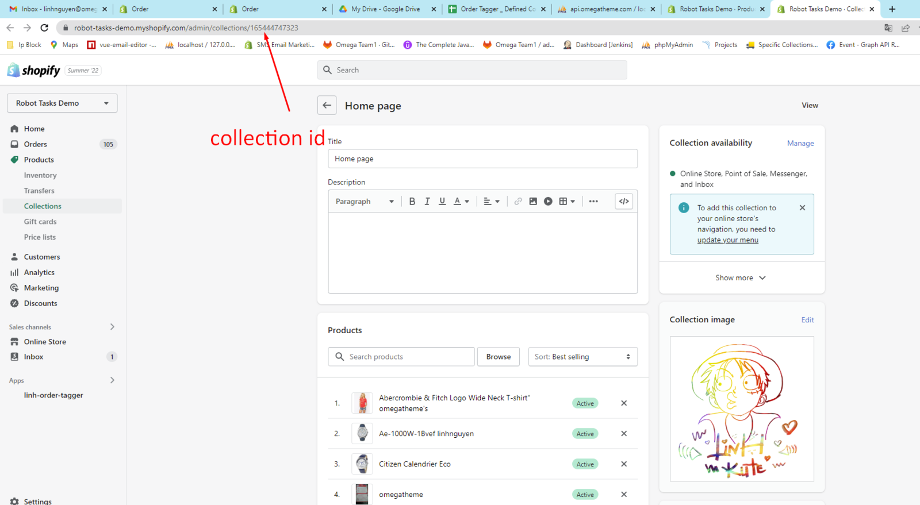Insert image into description editor
Screen dimensions: 920x505
533,202
